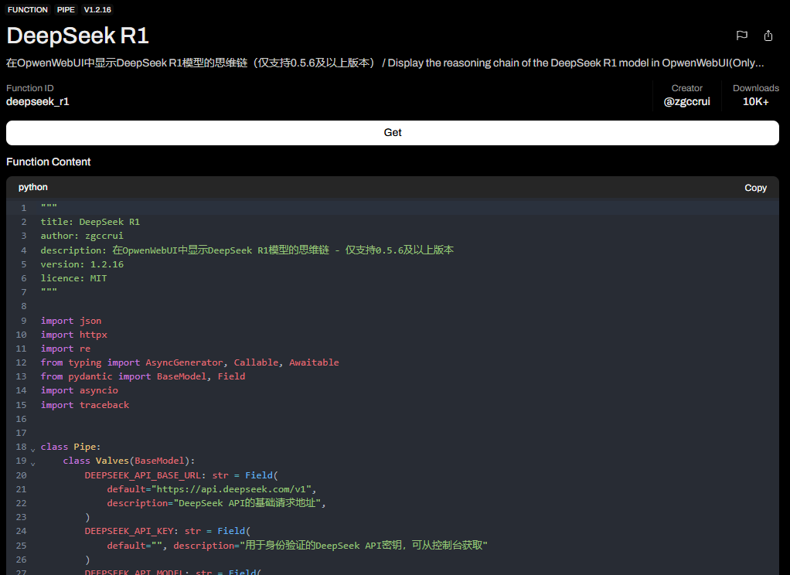790x575 pixels.
Task: Click the description line in docstring
Action: point(247,250)
